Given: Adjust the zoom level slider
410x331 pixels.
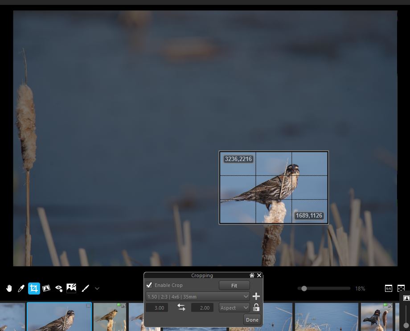Looking at the screenshot, I should tap(304, 289).
